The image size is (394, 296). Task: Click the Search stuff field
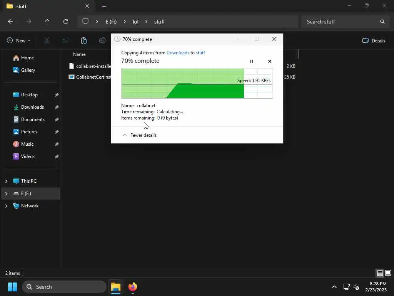346,22
